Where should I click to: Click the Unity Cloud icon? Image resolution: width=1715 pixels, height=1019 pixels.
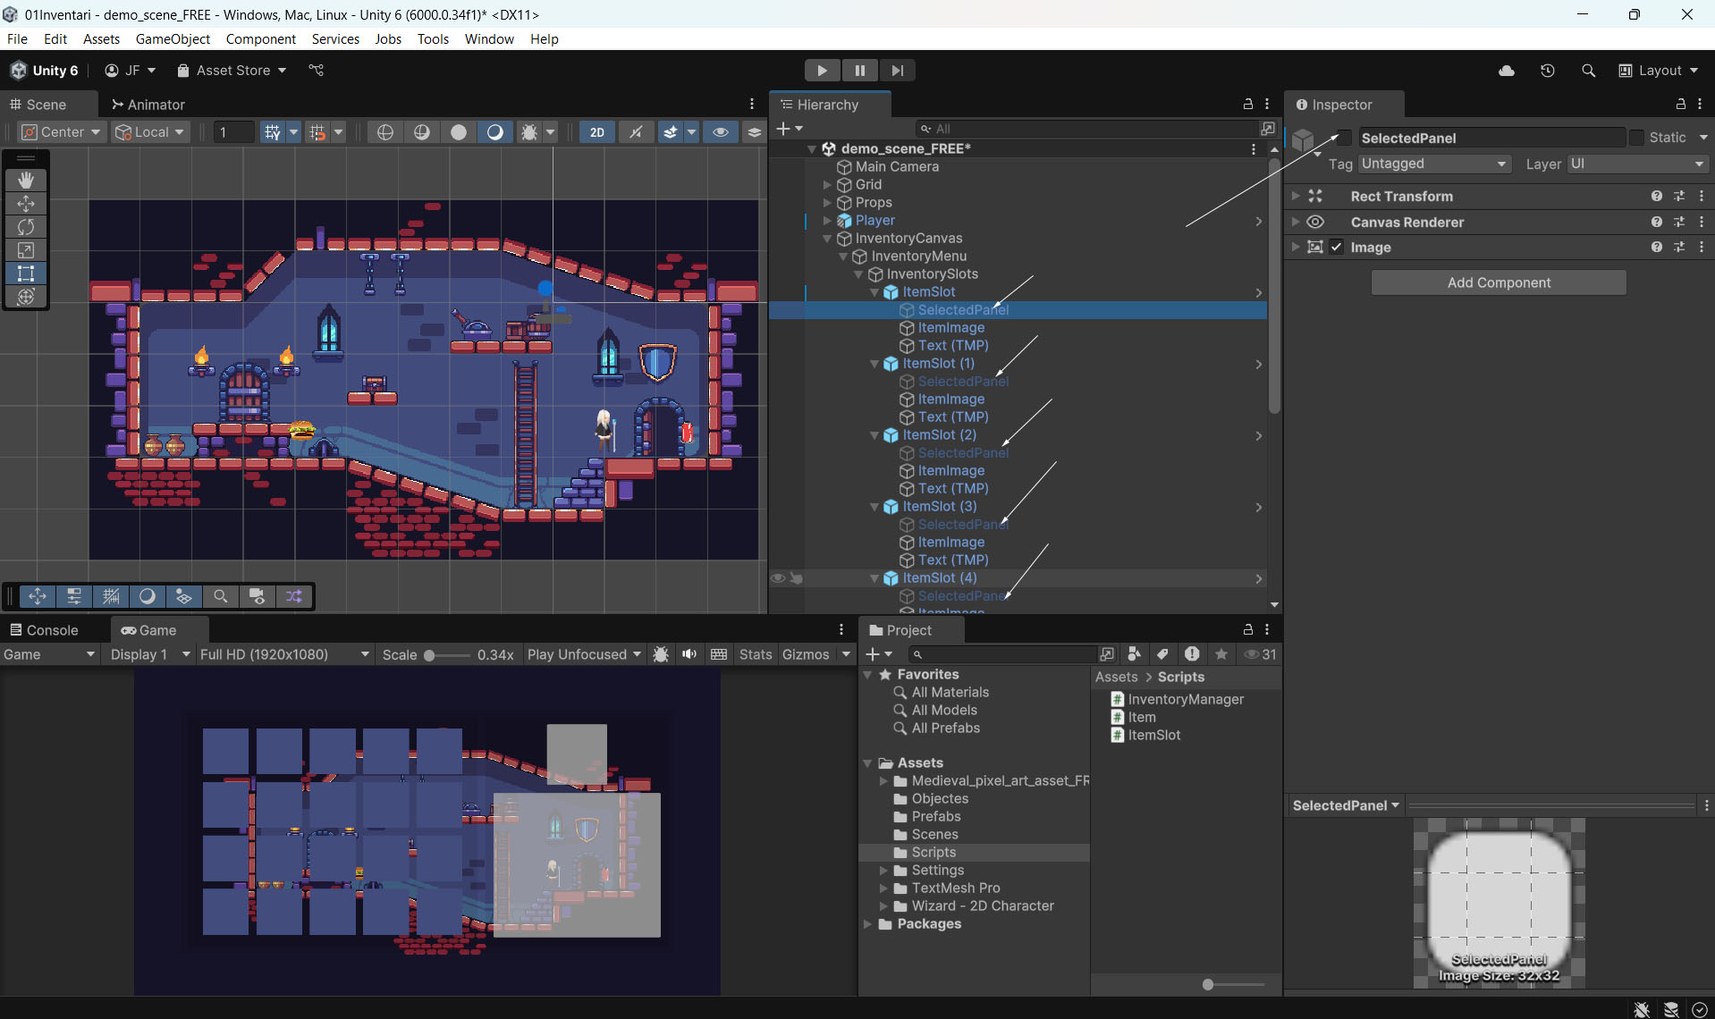click(1507, 71)
